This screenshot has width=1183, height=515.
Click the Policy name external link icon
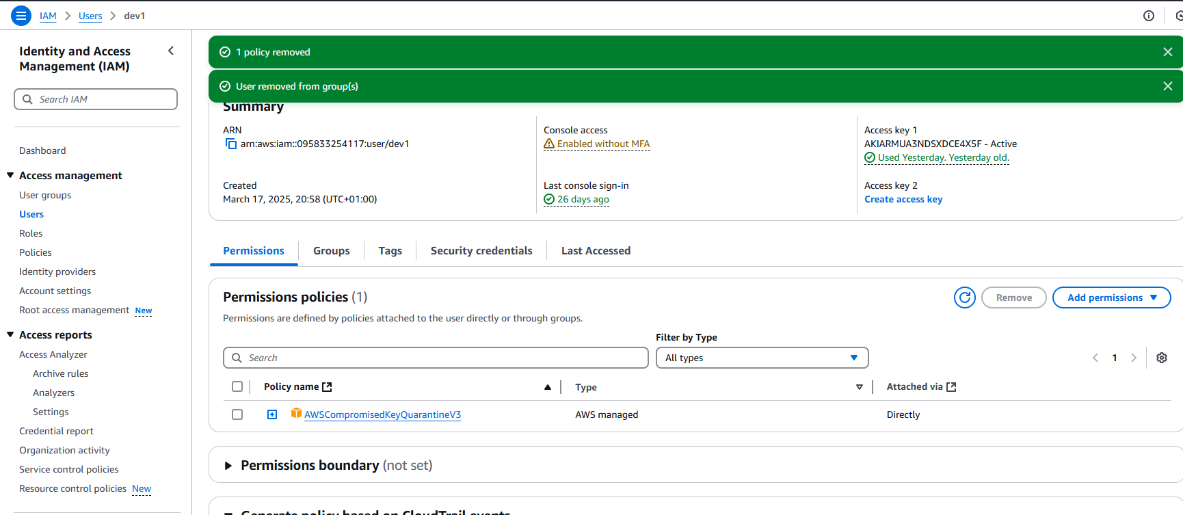[x=327, y=387]
